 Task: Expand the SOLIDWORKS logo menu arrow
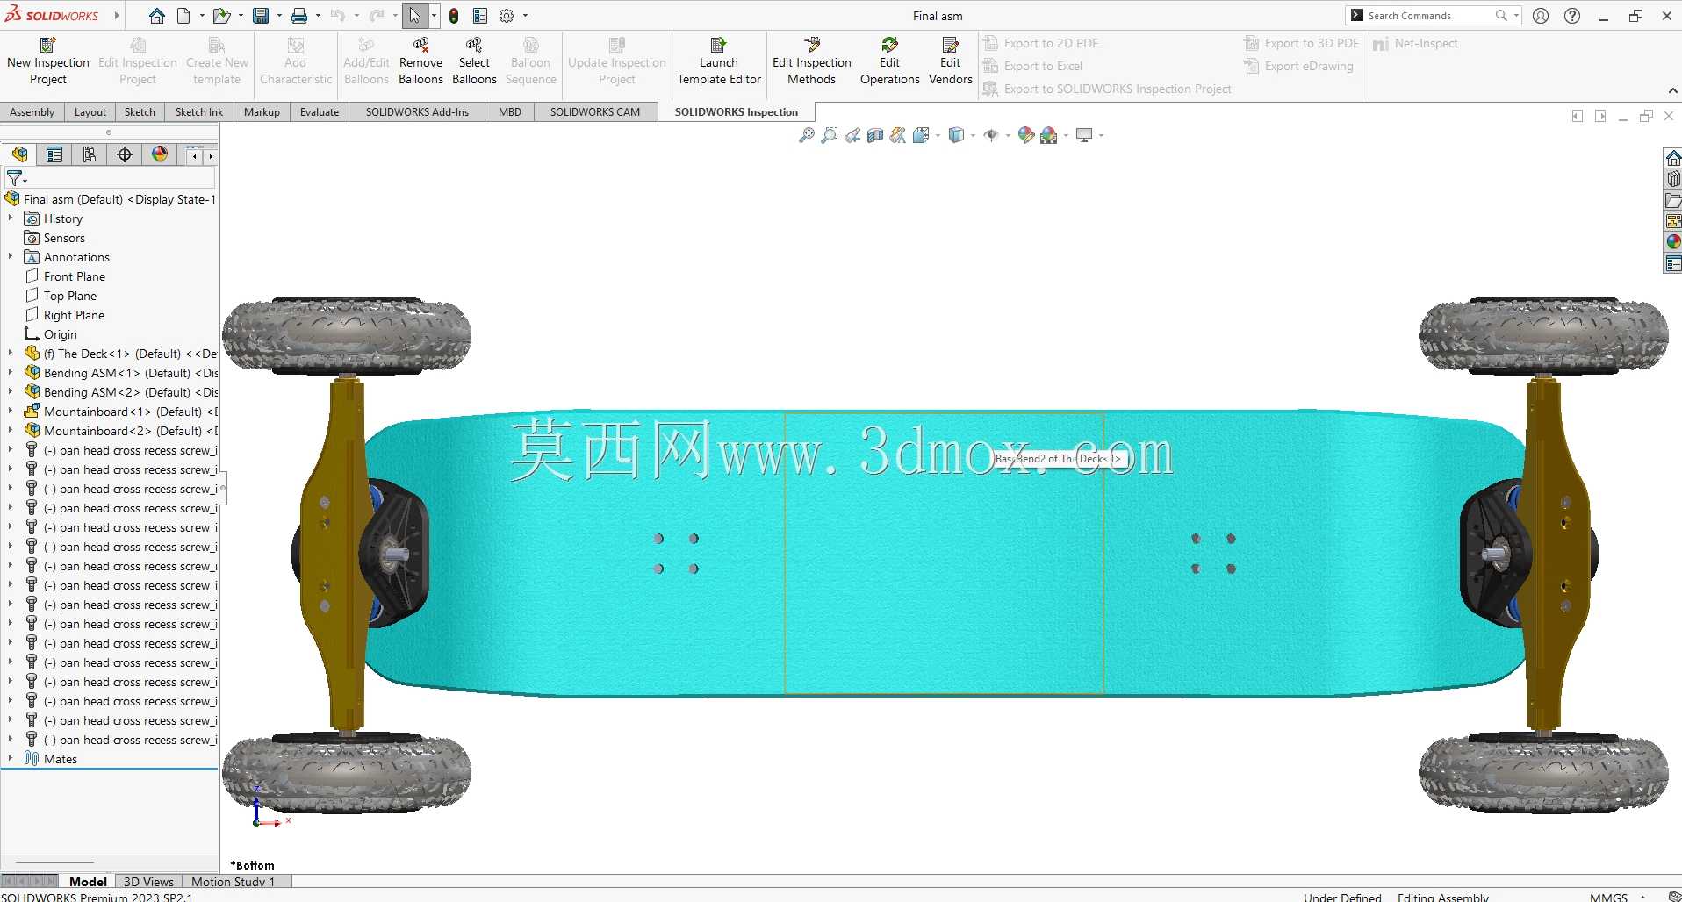point(117,16)
